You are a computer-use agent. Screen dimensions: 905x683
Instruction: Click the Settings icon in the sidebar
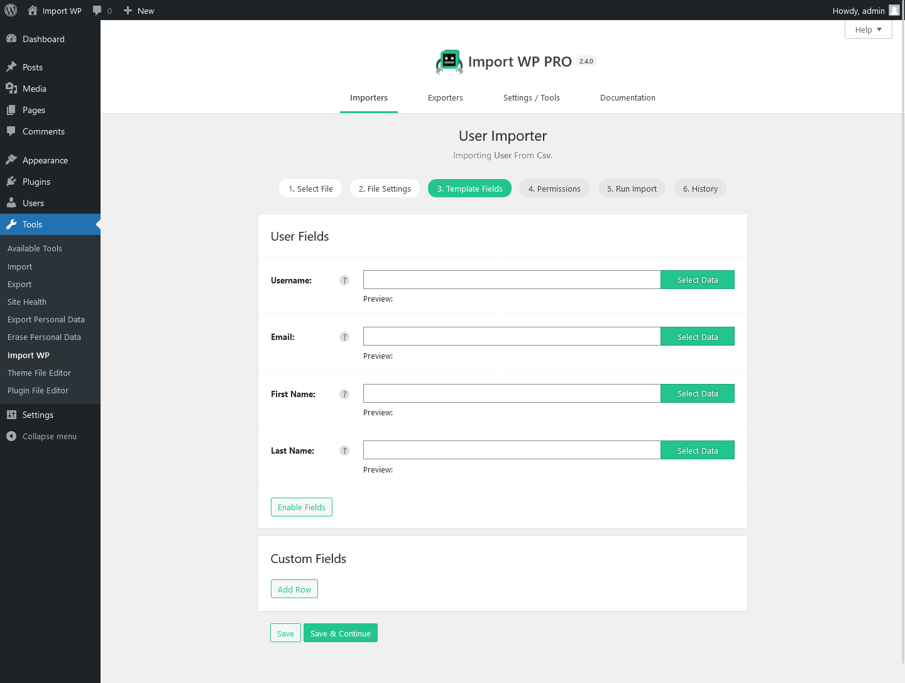pos(13,415)
